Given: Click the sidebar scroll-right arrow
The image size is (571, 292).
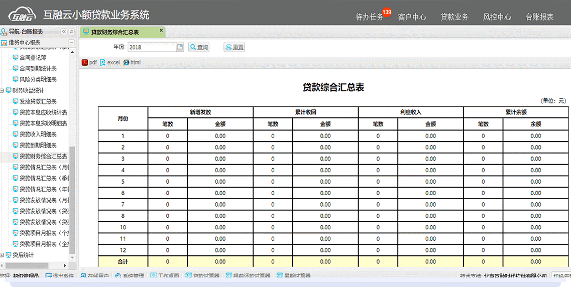Looking at the screenshot, I should 65,265.
